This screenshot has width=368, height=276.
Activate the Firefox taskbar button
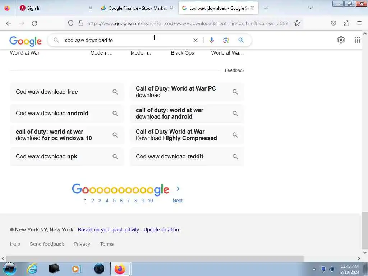click(120, 269)
